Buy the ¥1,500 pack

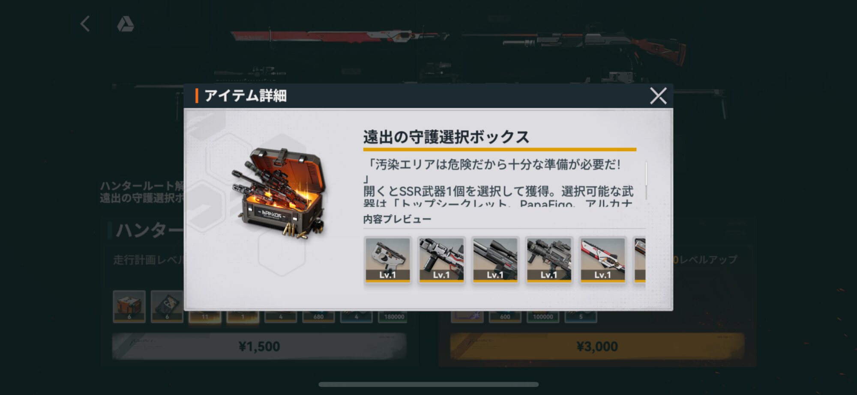pyautogui.click(x=259, y=346)
